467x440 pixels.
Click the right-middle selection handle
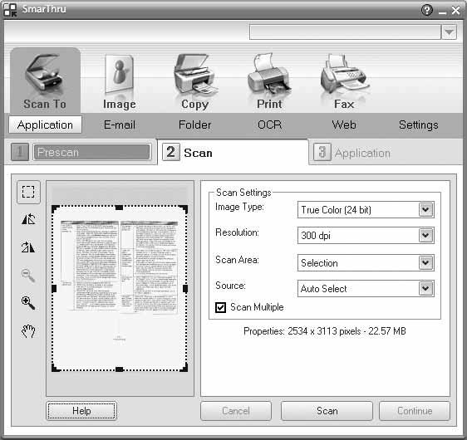tap(185, 288)
